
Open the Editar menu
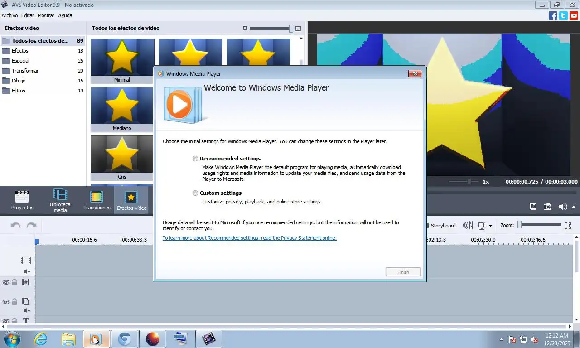point(28,15)
